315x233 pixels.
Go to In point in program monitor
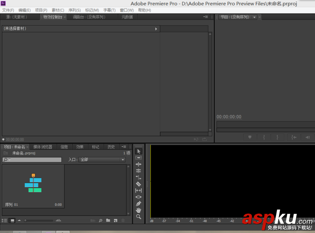point(294,137)
